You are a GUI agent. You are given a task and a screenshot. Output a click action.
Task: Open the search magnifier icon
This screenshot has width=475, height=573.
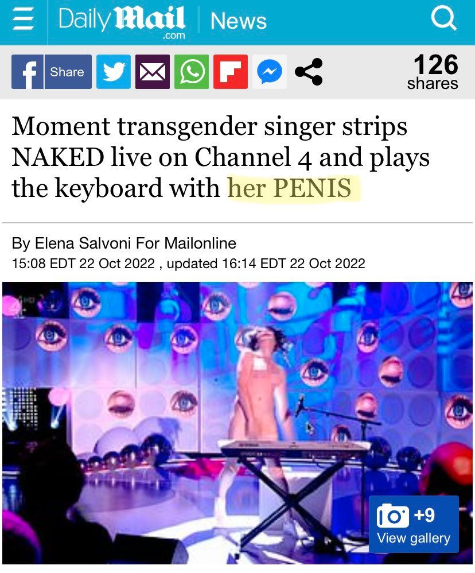443,18
